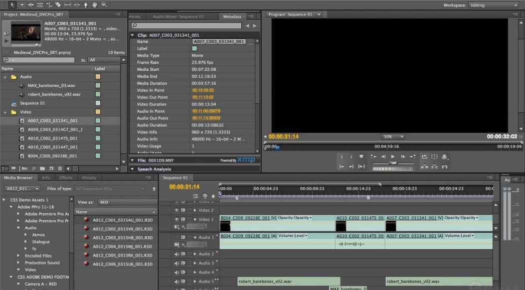Viewport: 525px width, 290px height.
Task: Open the View as RED dropdown
Action: (x=127, y=202)
